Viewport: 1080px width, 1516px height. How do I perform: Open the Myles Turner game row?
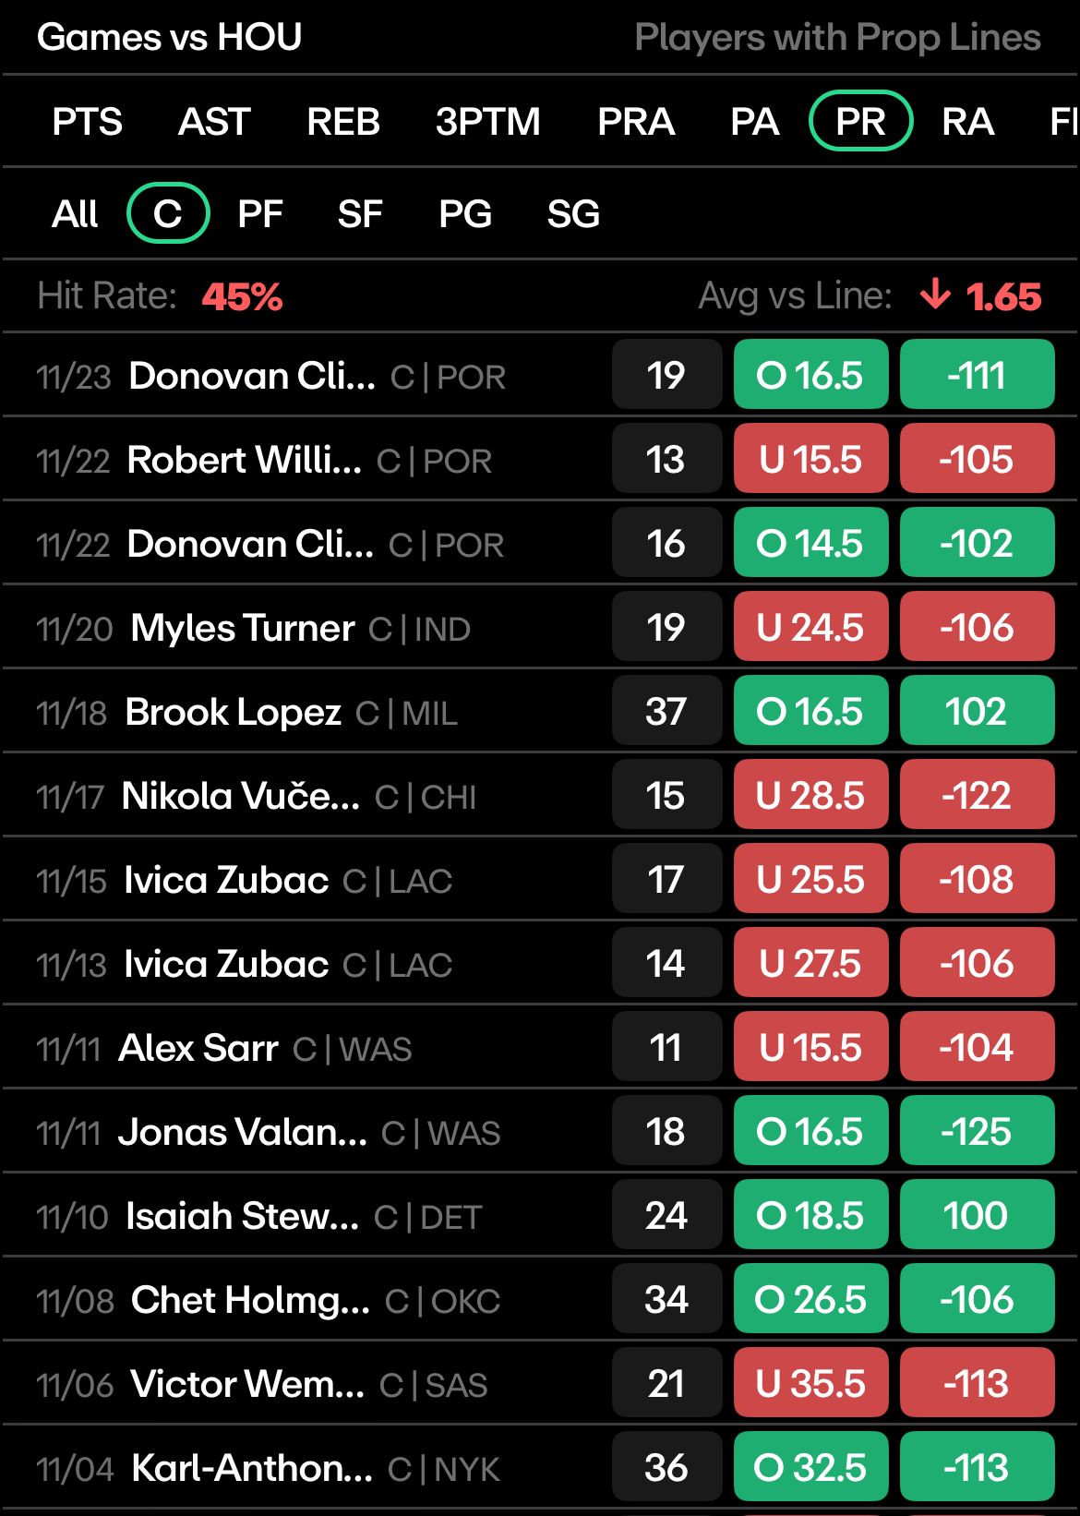coord(540,627)
